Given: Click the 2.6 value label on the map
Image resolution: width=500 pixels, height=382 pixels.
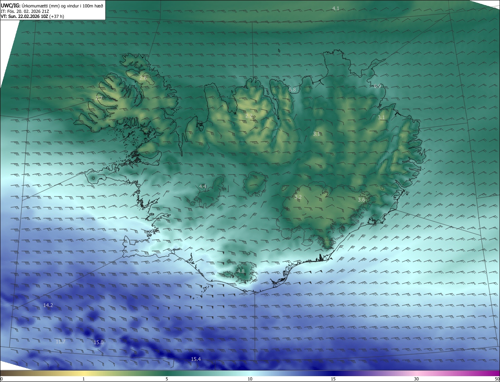Looking at the screenshot, I should pos(143,78).
